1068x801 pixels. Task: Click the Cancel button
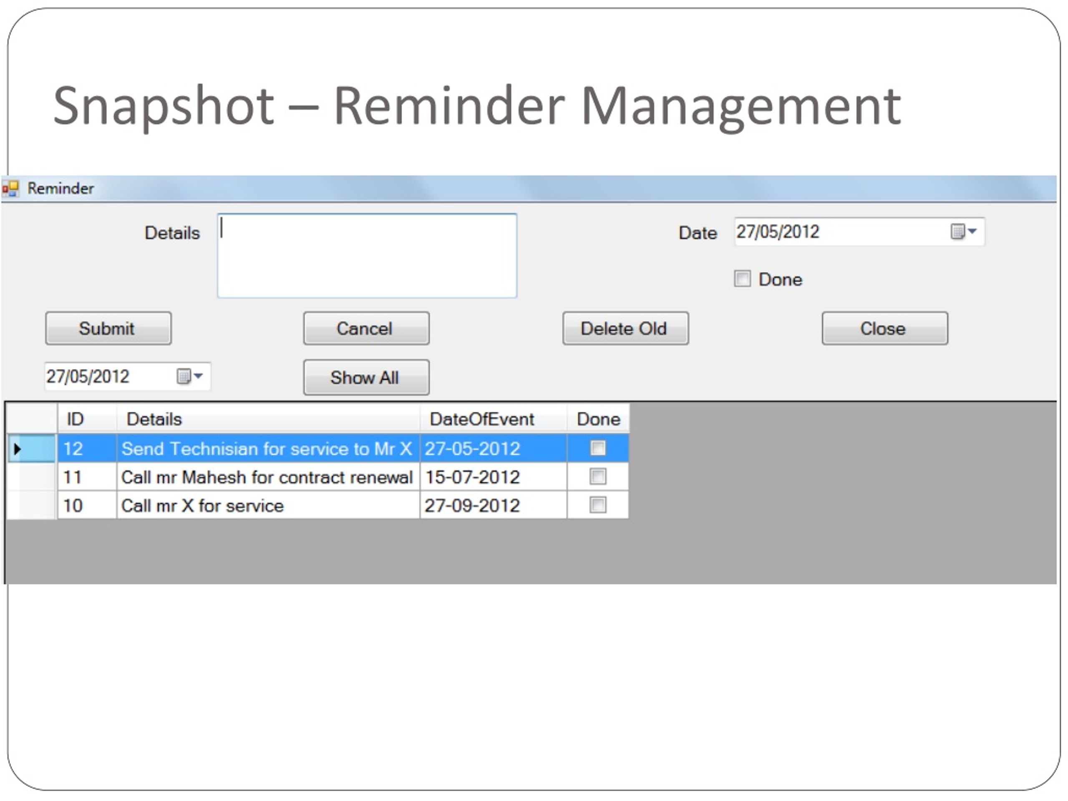tap(366, 329)
